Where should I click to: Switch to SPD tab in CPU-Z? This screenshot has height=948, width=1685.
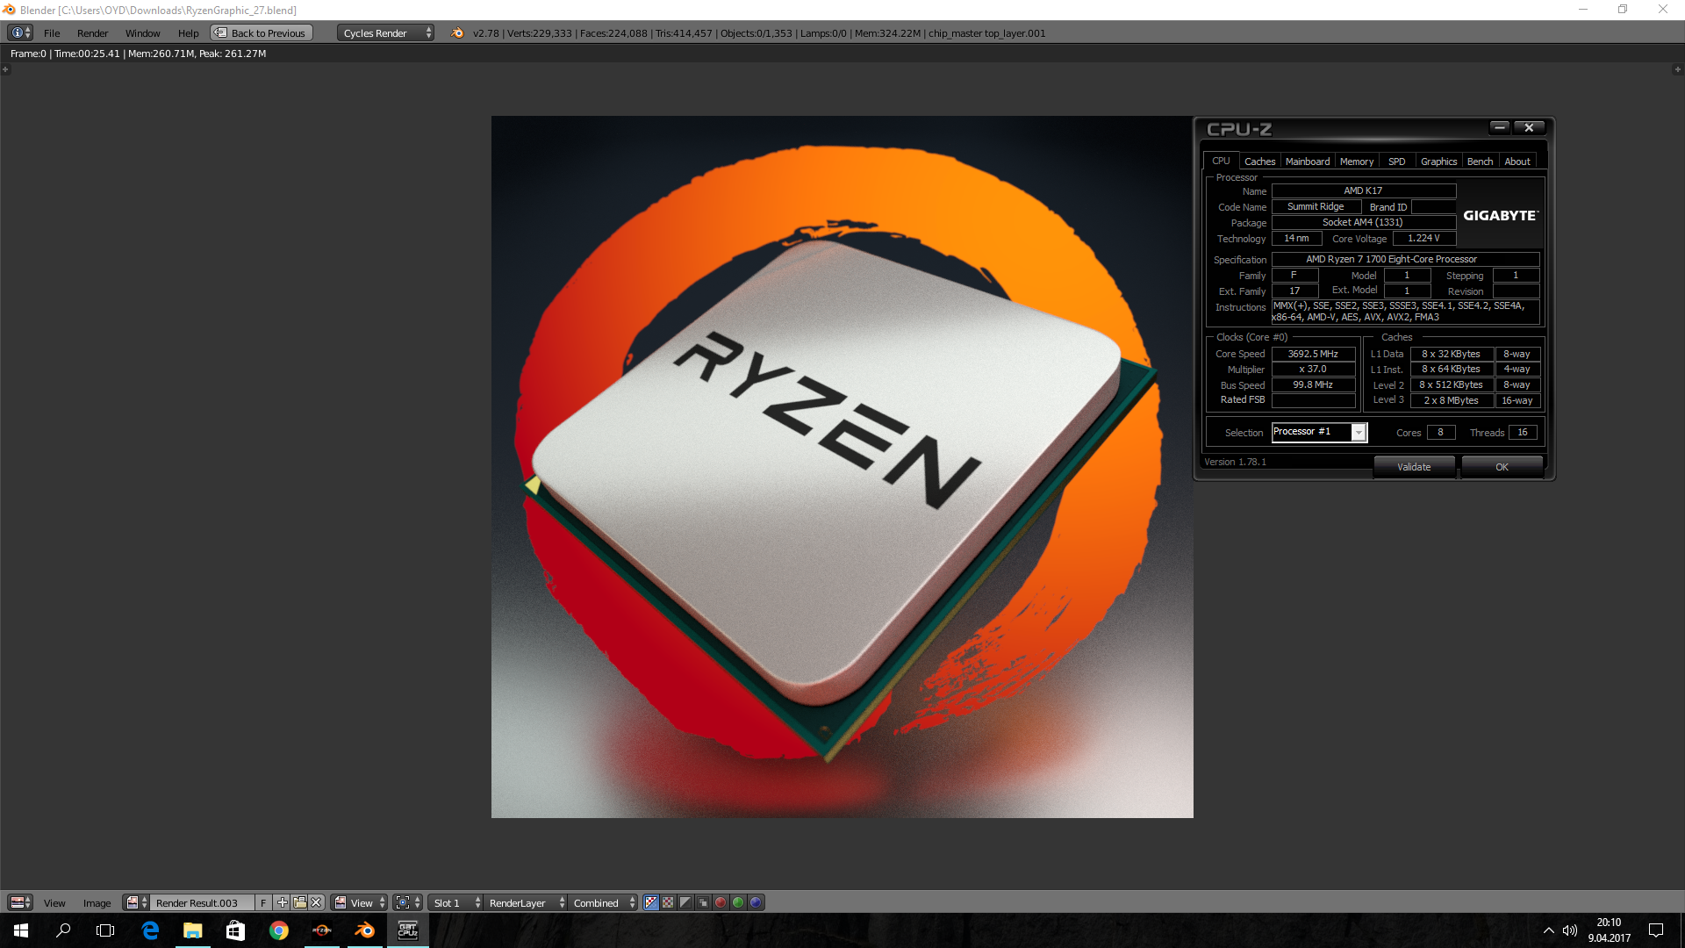[1396, 162]
